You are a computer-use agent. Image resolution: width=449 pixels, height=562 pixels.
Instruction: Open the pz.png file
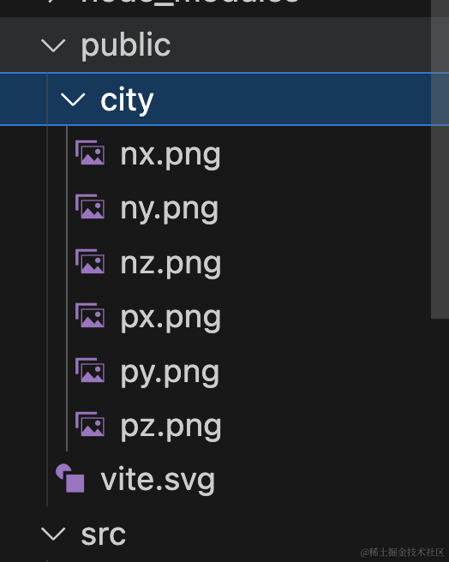(x=171, y=427)
